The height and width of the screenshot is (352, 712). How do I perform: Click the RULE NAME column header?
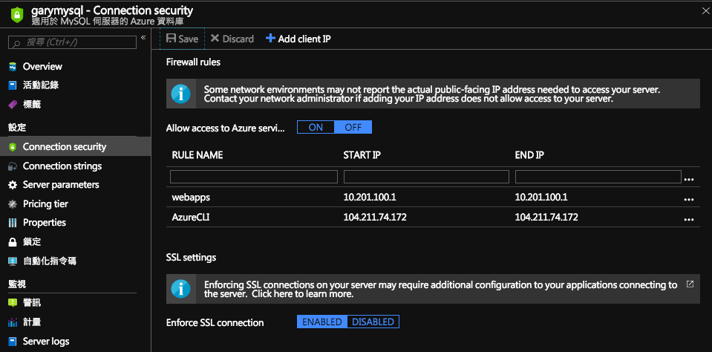pos(197,155)
